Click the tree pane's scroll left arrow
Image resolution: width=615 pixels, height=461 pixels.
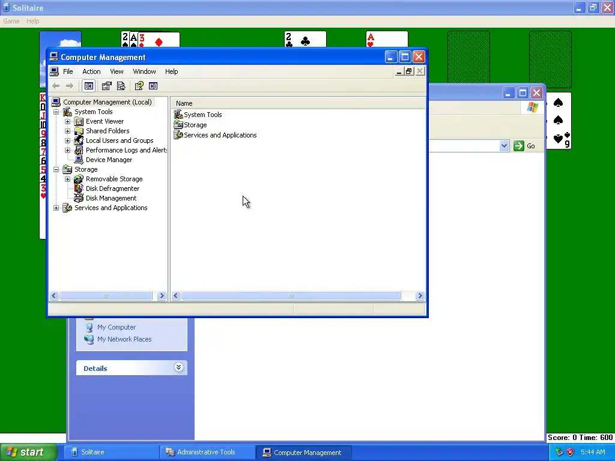click(54, 295)
